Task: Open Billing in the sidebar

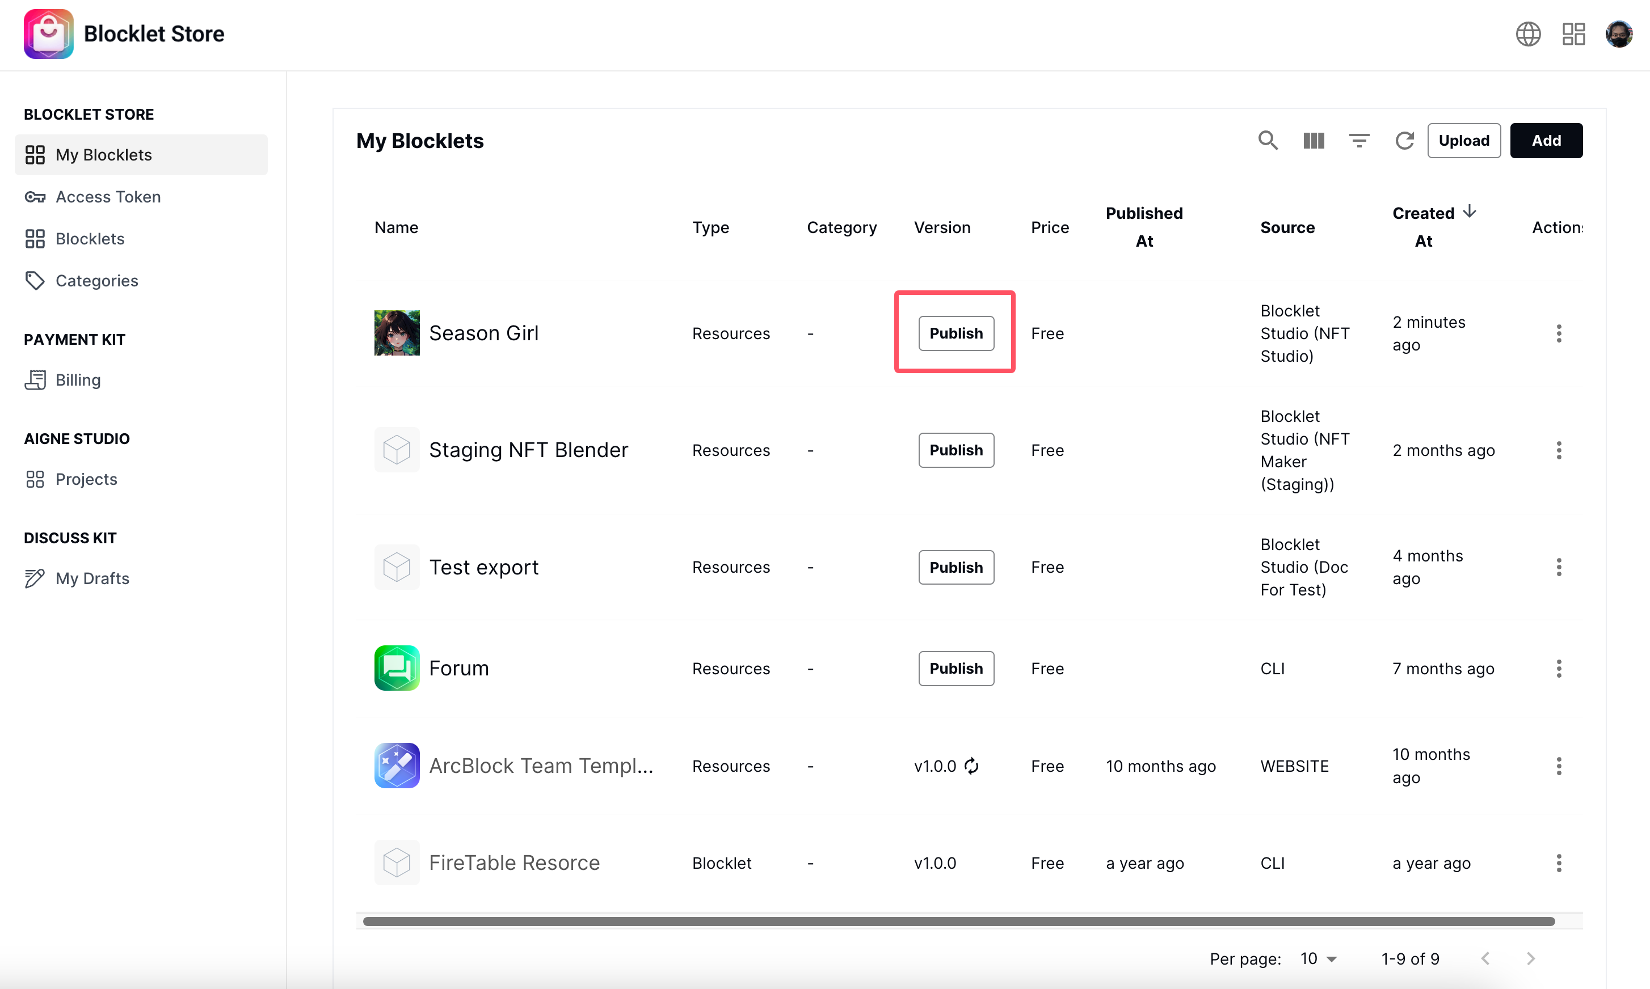Action: click(x=78, y=380)
